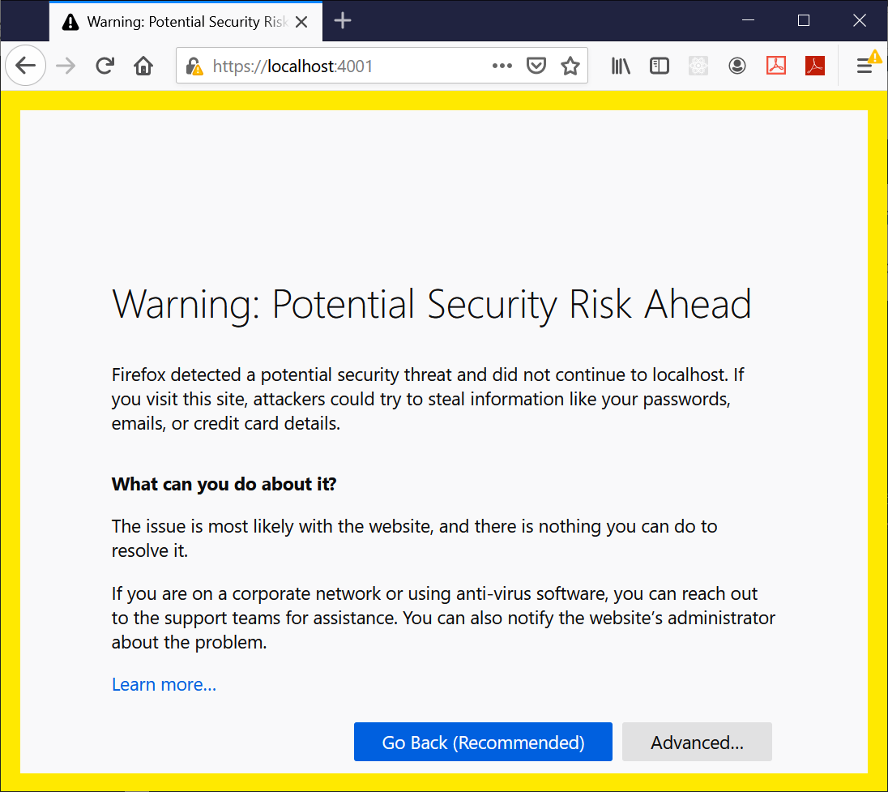
Task: Click the browser Back arrow button
Action: (26, 66)
